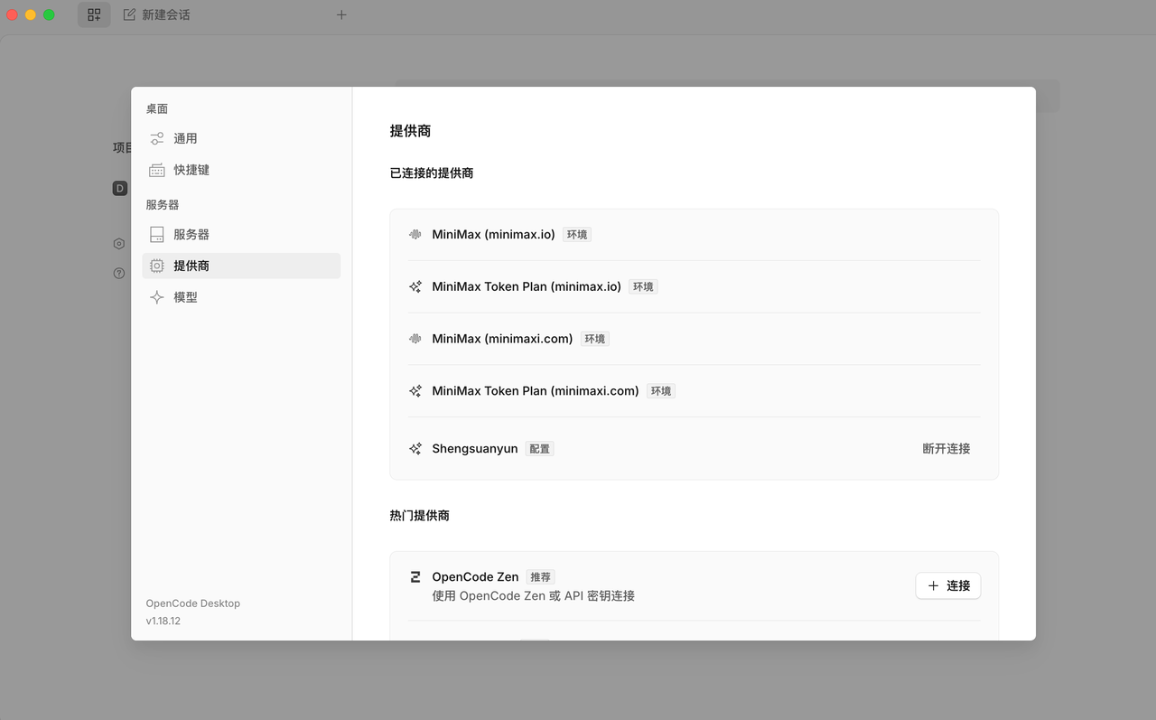Click the sparkle icon beside MiniMax Token Plan (minimaxi.com)

click(x=415, y=391)
